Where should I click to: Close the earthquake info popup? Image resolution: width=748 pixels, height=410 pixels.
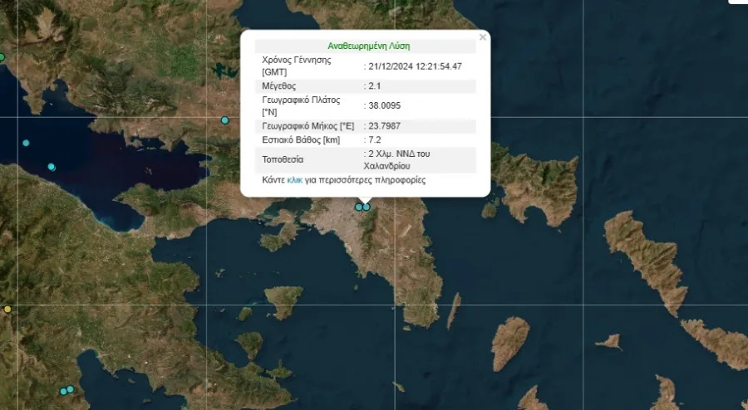[483, 37]
